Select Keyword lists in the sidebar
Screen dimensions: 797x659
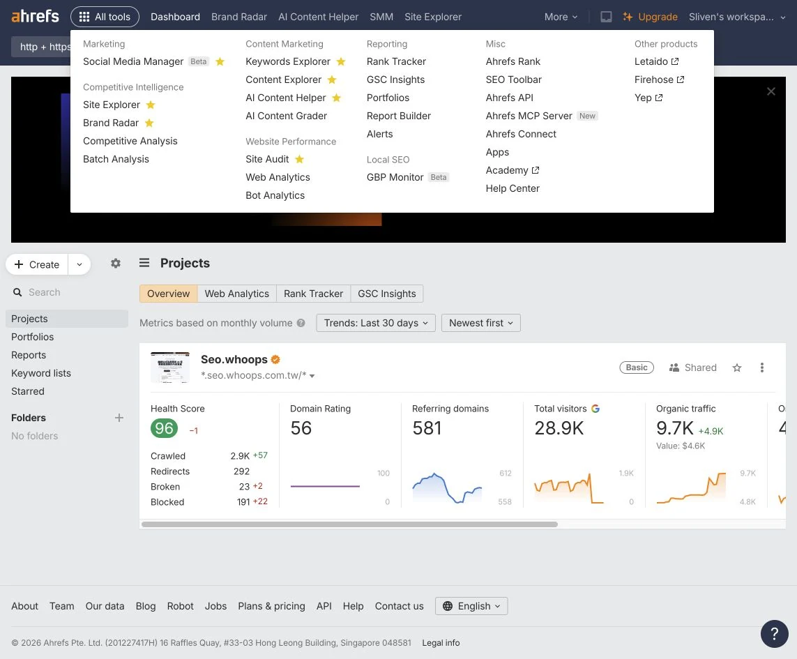(41, 373)
